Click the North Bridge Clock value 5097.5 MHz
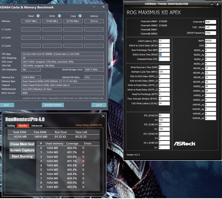Viewport: 222px width, 199px height. (x=94, y=70)
